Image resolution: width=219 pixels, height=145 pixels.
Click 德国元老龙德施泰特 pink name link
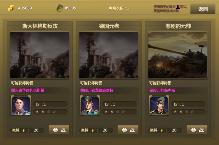tap(97, 90)
